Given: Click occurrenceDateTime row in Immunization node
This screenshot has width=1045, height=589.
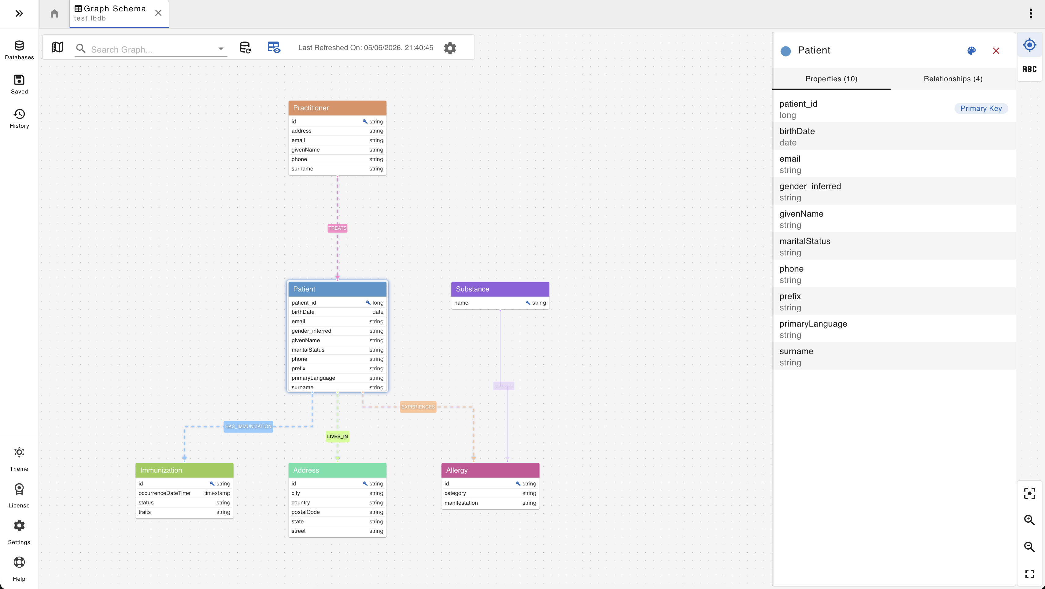Looking at the screenshot, I should pyautogui.click(x=184, y=493).
